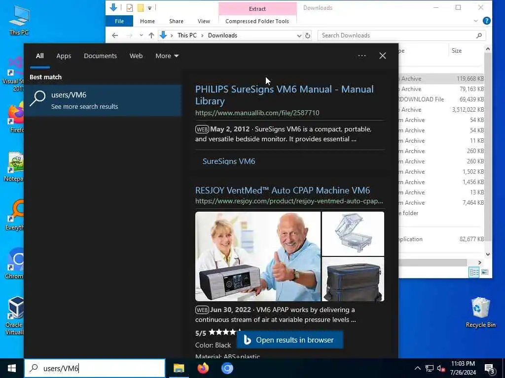The height and width of the screenshot is (378, 505).
Task: Click the SureSigns VM6 sublink
Action: pos(229,161)
